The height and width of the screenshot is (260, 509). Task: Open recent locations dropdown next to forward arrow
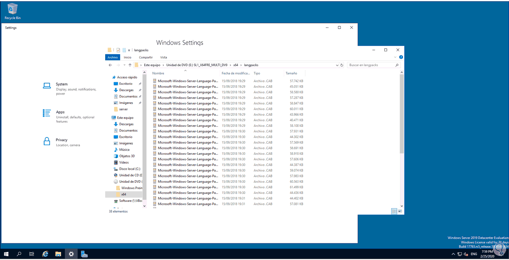124,65
